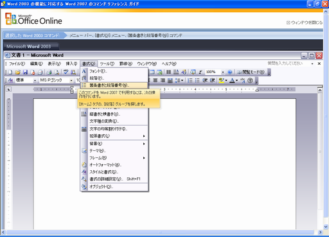Choose スタイルと書式(S) menu entry
329x237 pixels.
point(114,172)
